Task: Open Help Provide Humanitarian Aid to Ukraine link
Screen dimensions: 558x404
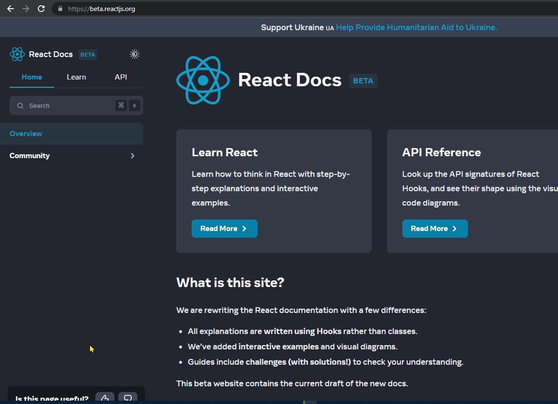Action: point(416,27)
